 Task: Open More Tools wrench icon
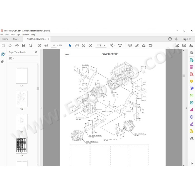tap(192, 138)
